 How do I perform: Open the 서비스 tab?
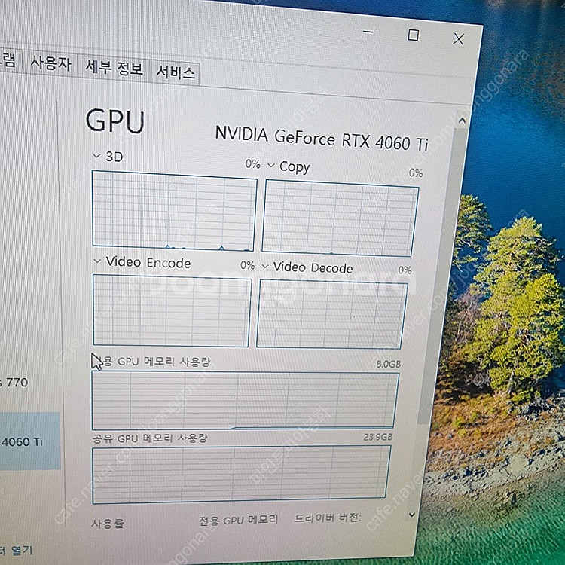(x=176, y=72)
